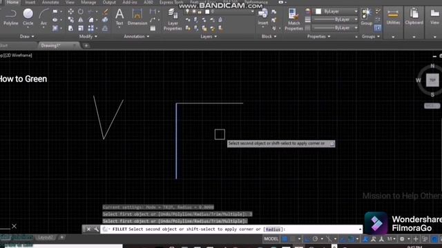The image size is (442, 248).
Task: Open the lineweight ByLayer dropdown
Action: click(x=336, y=19)
